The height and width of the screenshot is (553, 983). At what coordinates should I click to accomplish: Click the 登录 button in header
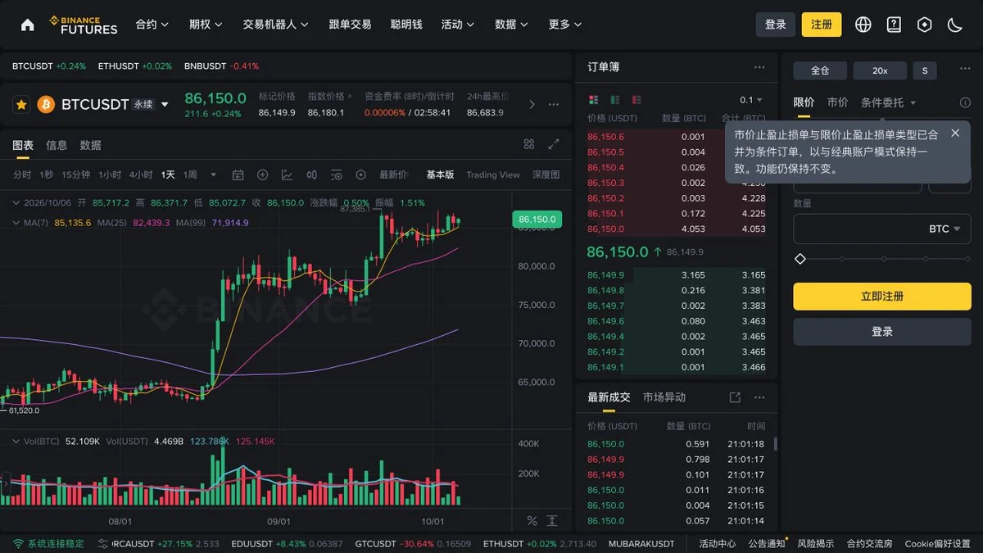pos(775,25)
